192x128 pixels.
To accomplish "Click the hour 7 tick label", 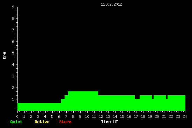I will [66, 116].
